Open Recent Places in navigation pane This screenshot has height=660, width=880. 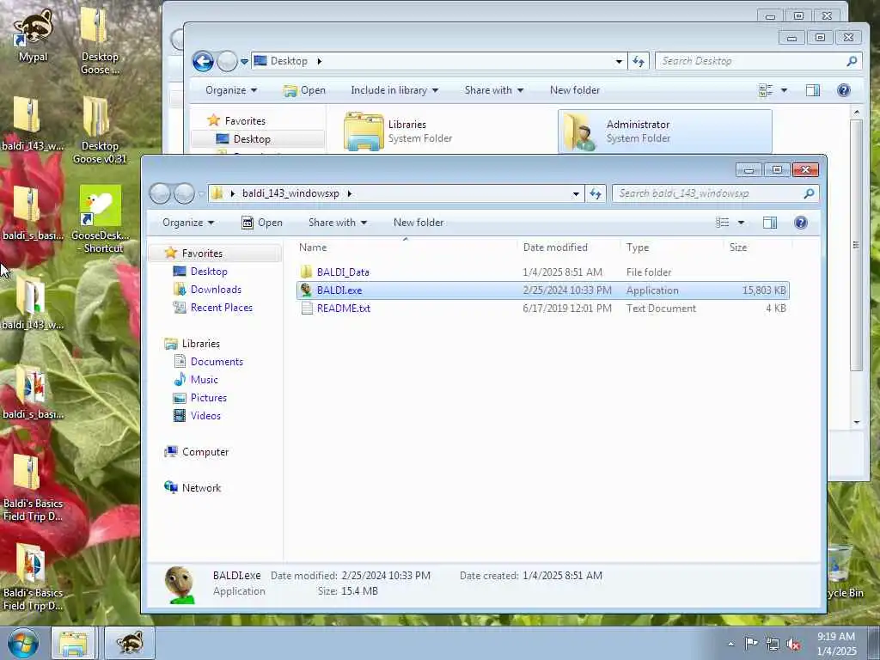[221, 308]
